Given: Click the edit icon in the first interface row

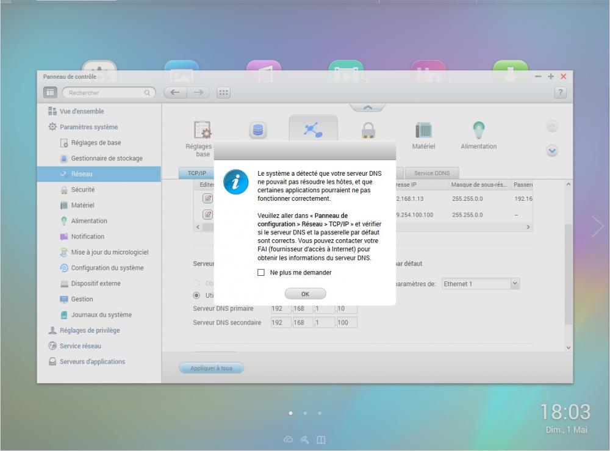Looking at the screenshot, I should coord(207,199).
